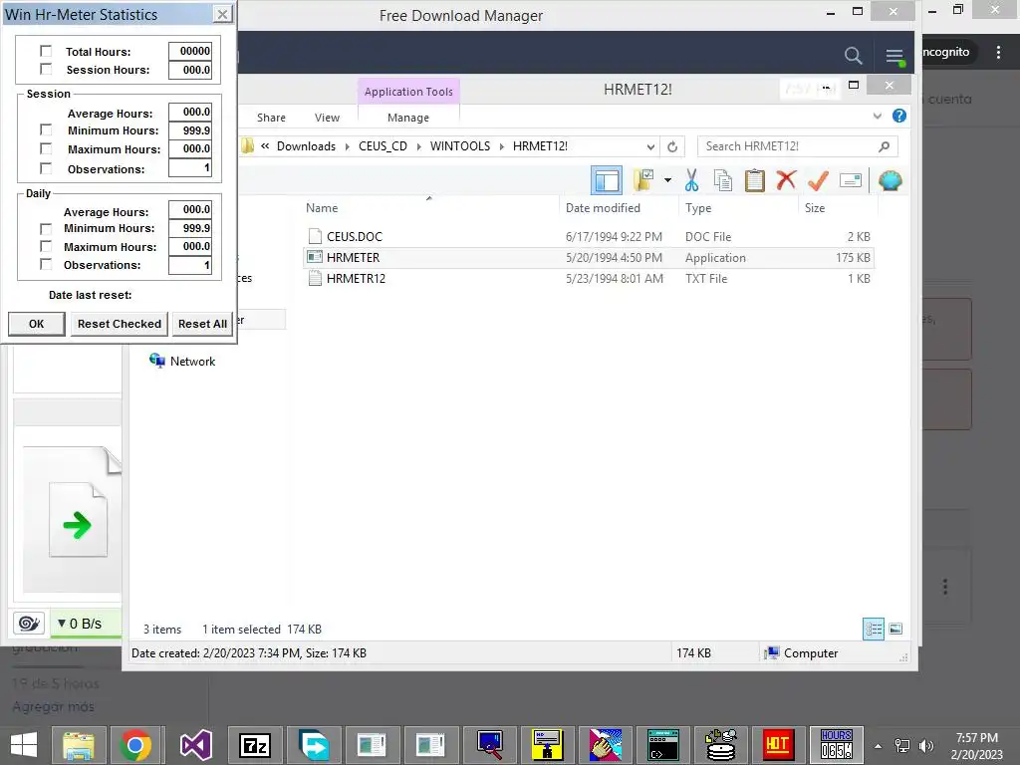Open the Chrome three-dot menu
Screen dimensions: 1020x765
coord(998,52)
